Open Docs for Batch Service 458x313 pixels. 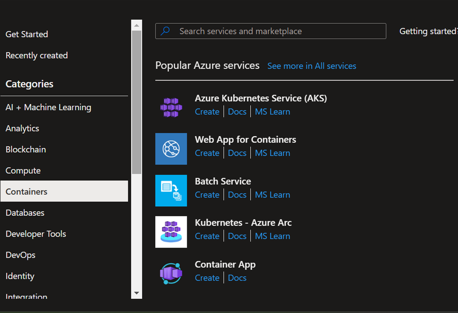click(237, 195)
